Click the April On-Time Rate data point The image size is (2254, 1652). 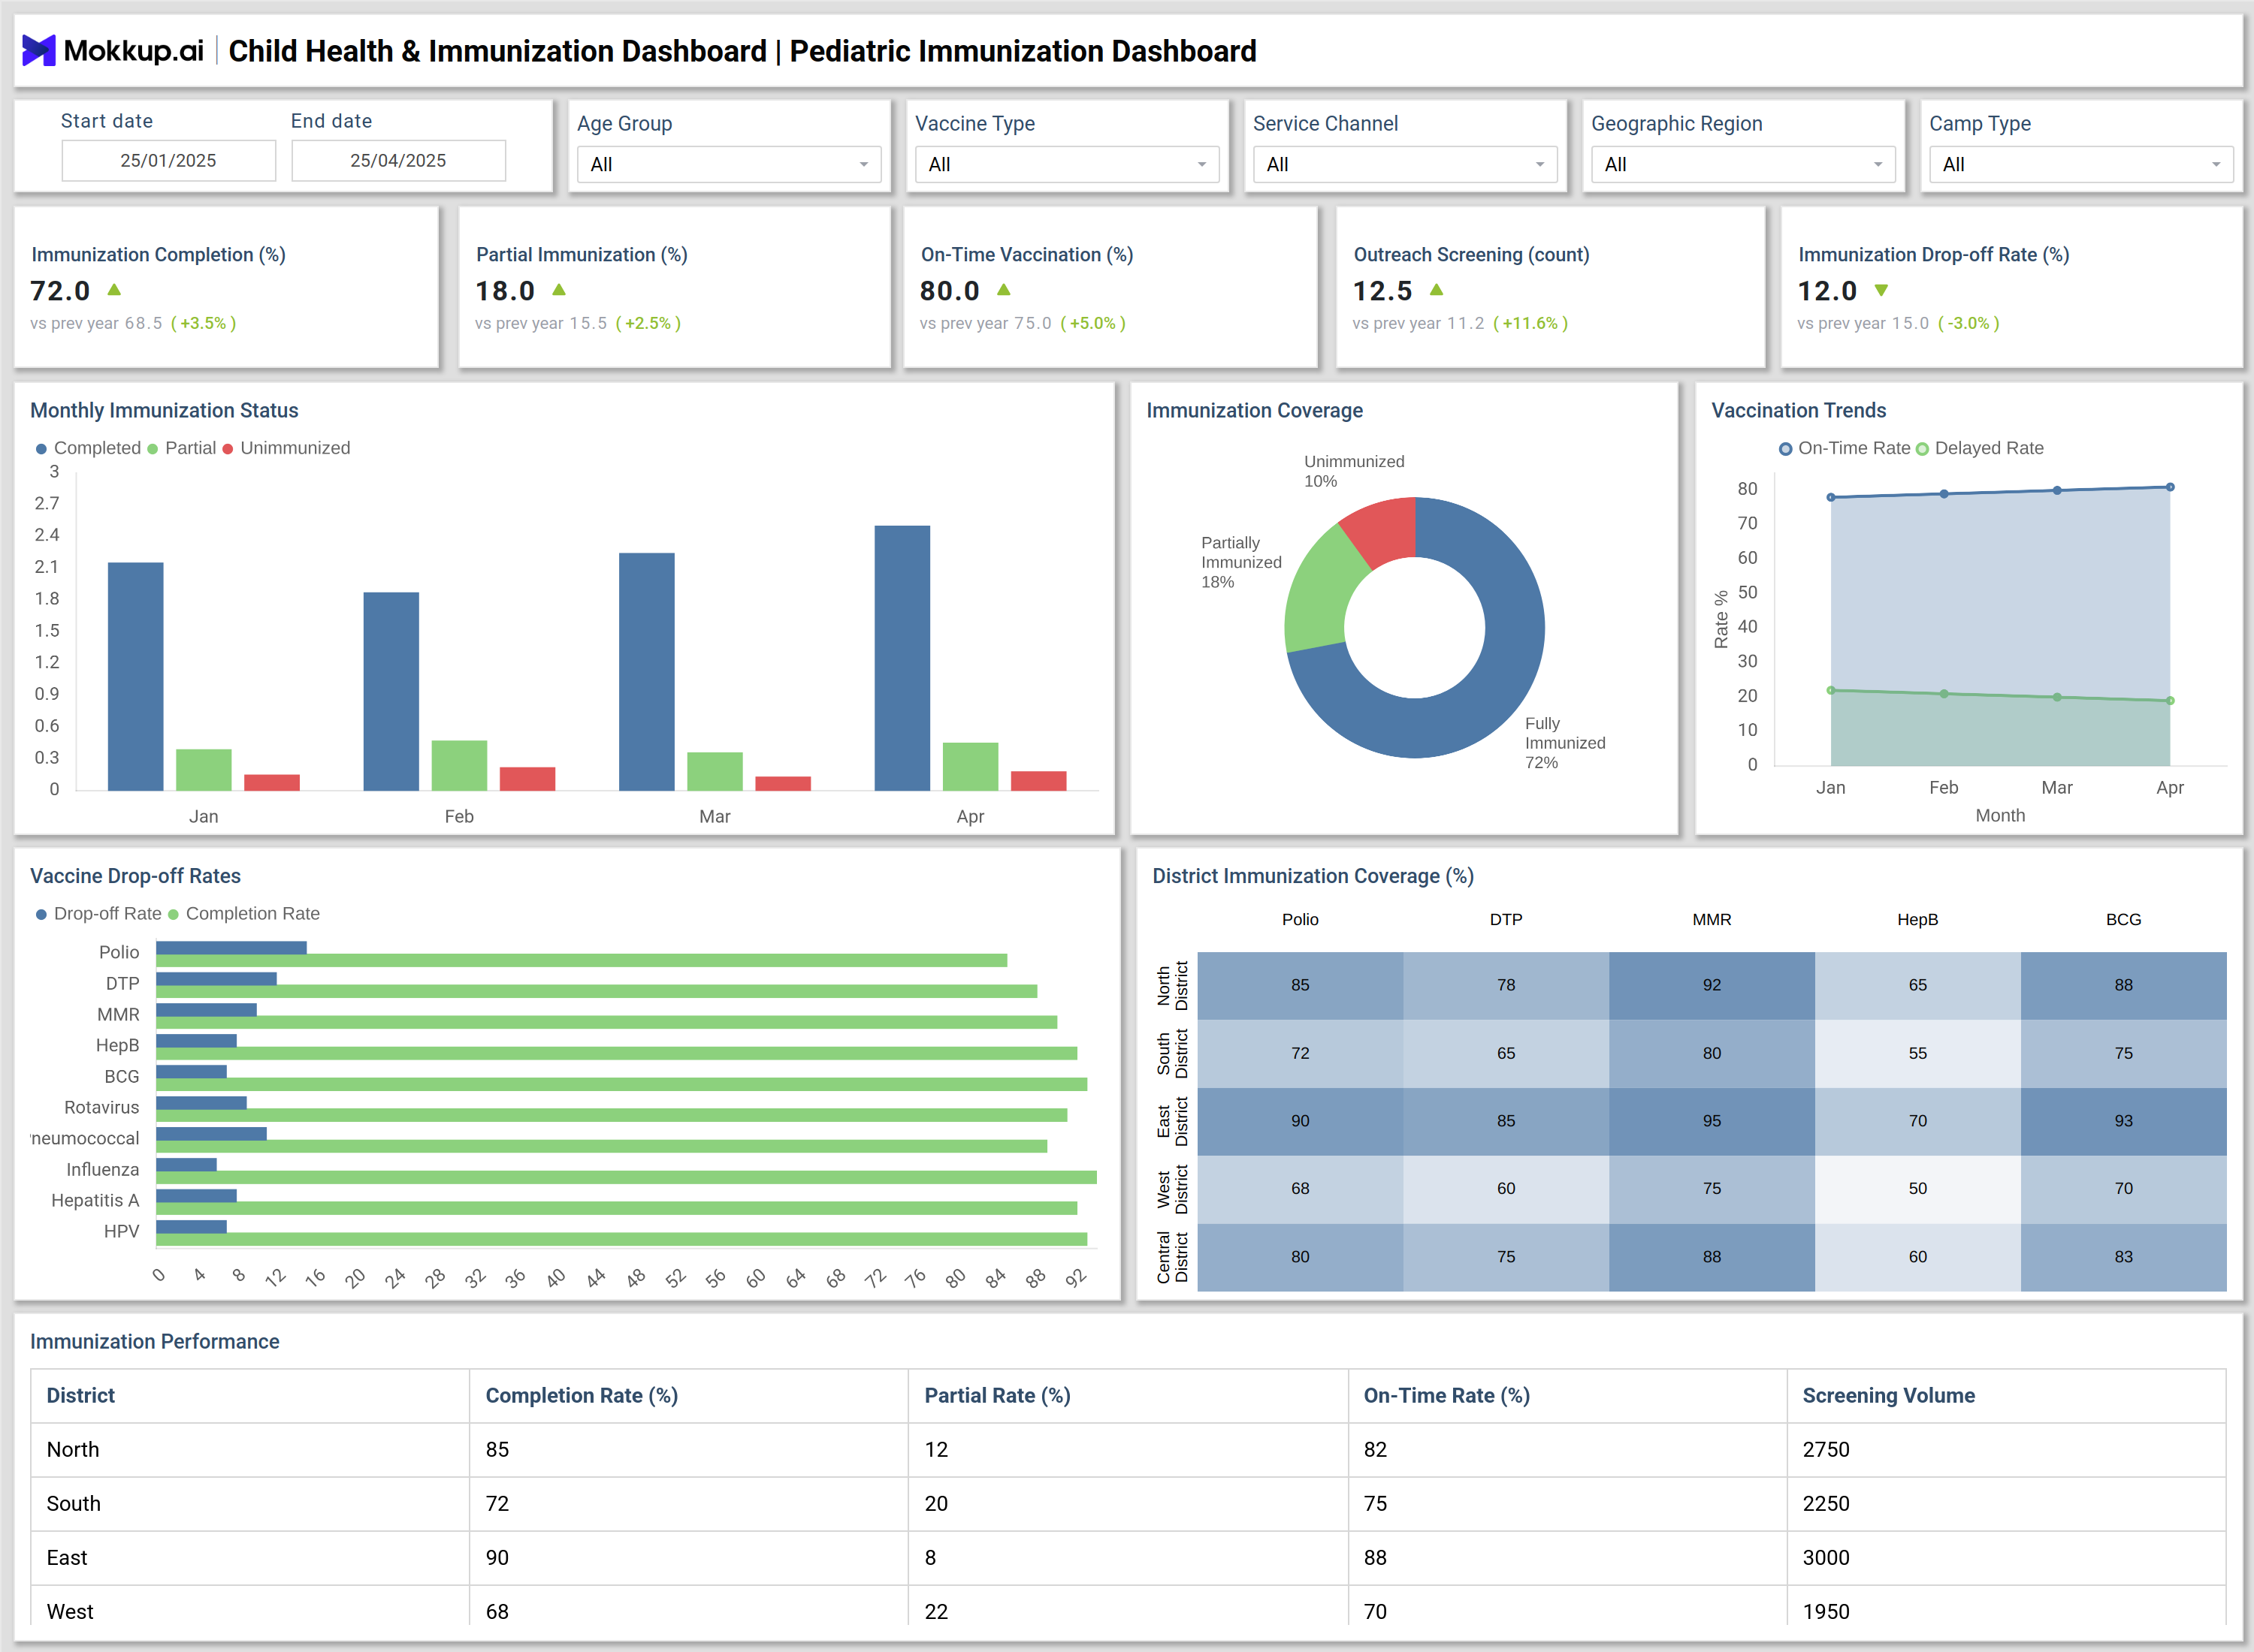coord(2170,487)
